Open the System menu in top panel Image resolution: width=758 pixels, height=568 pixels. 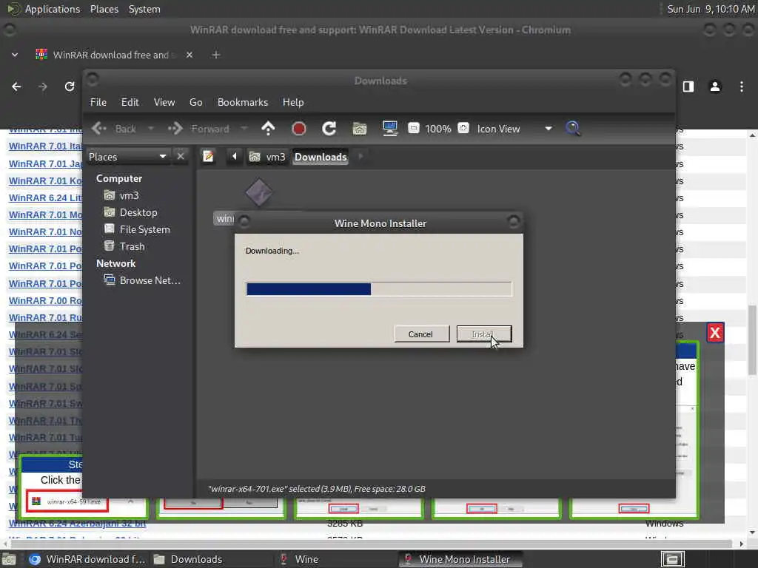pos(144,9)
